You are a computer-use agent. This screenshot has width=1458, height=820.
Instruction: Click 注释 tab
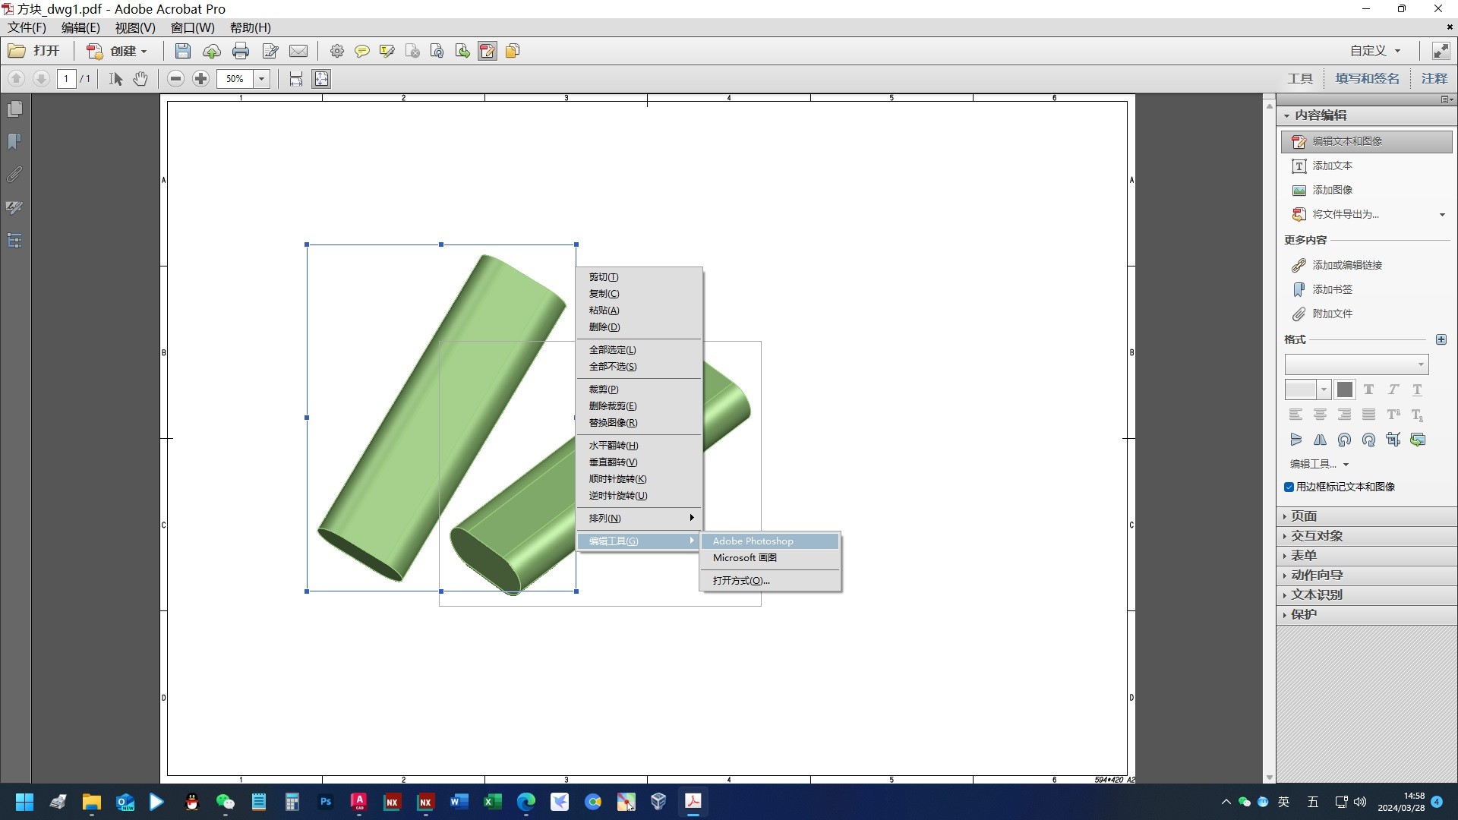(1434, 79)
